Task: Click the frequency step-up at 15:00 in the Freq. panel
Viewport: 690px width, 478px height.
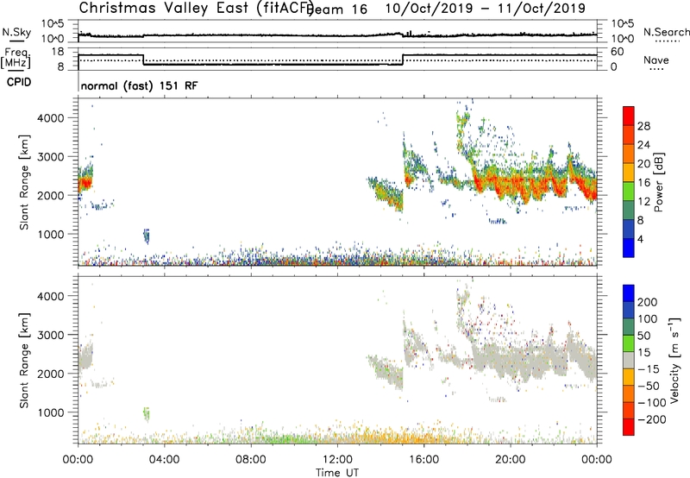Action: click(403, 60)
